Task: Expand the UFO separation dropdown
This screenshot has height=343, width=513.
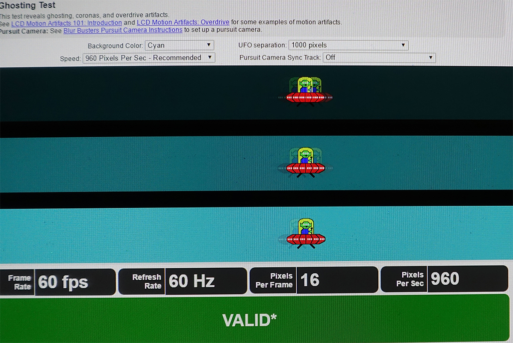Action: tap(348, 45)
